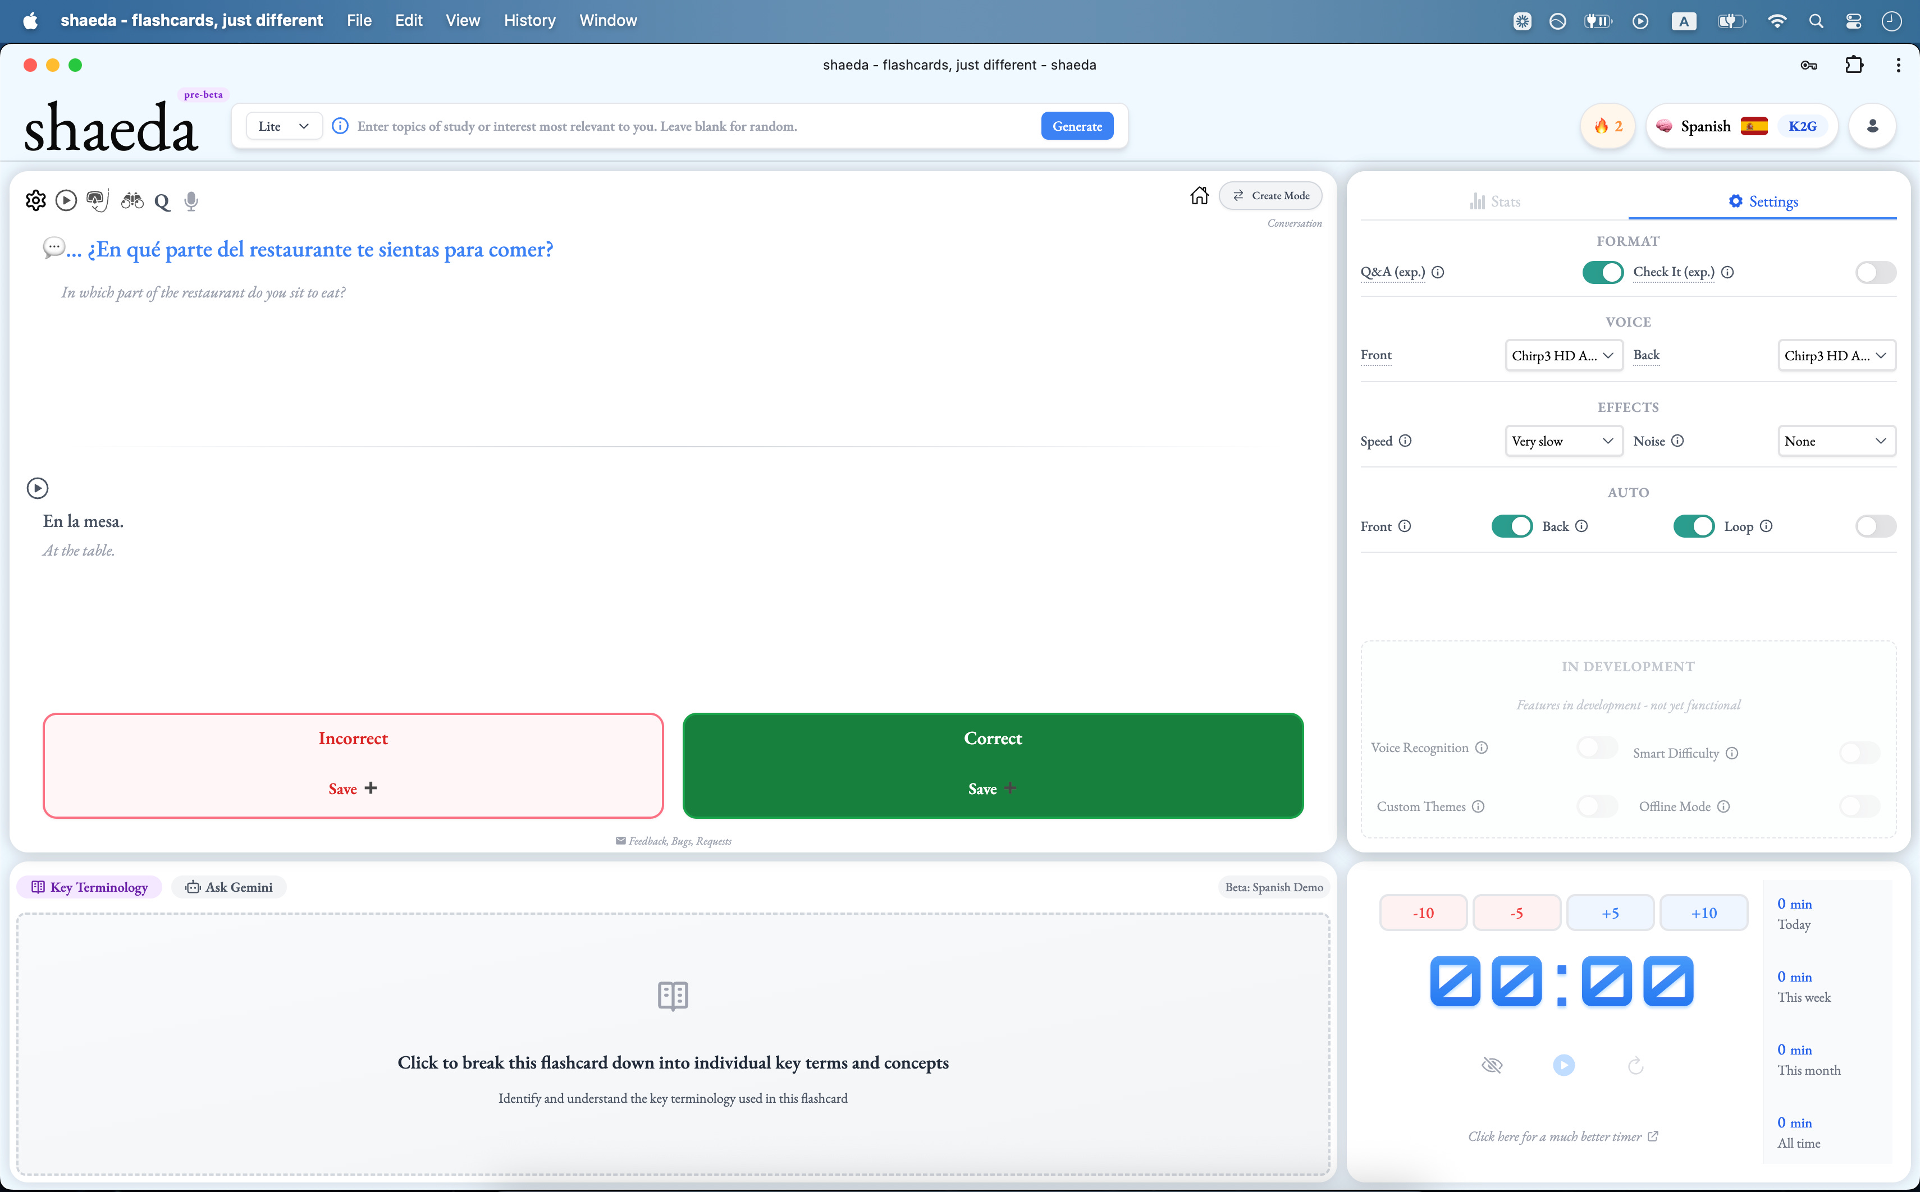The width and height of the screenshot is (1920, 1192).
Task: Click the Q icon in card toolbar
Action: [162, 202]
